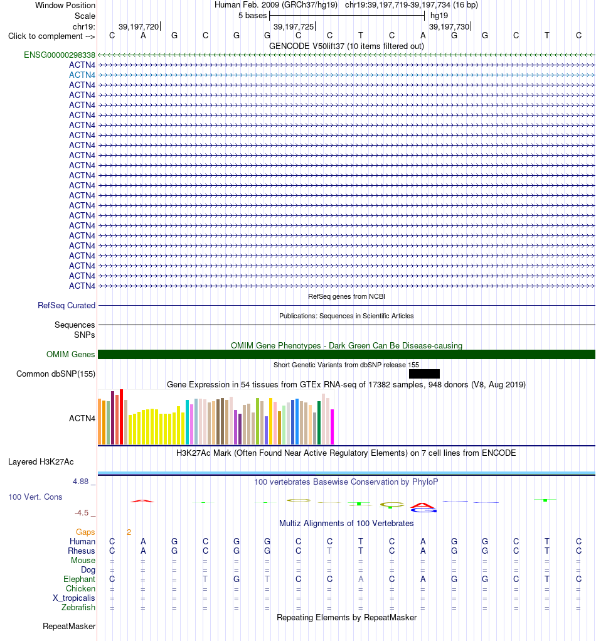
Task: Click ACTN4 label beside GTEx bar chart
Action: (x=82, y=419)
